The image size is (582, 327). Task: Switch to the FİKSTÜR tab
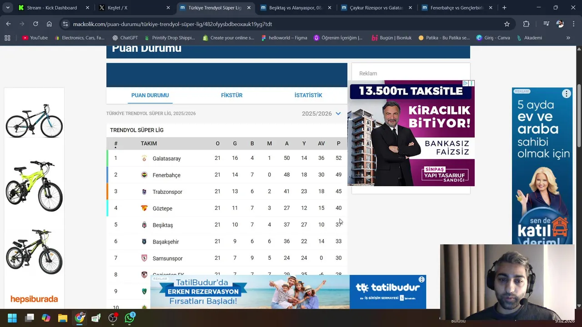[231, 95]
